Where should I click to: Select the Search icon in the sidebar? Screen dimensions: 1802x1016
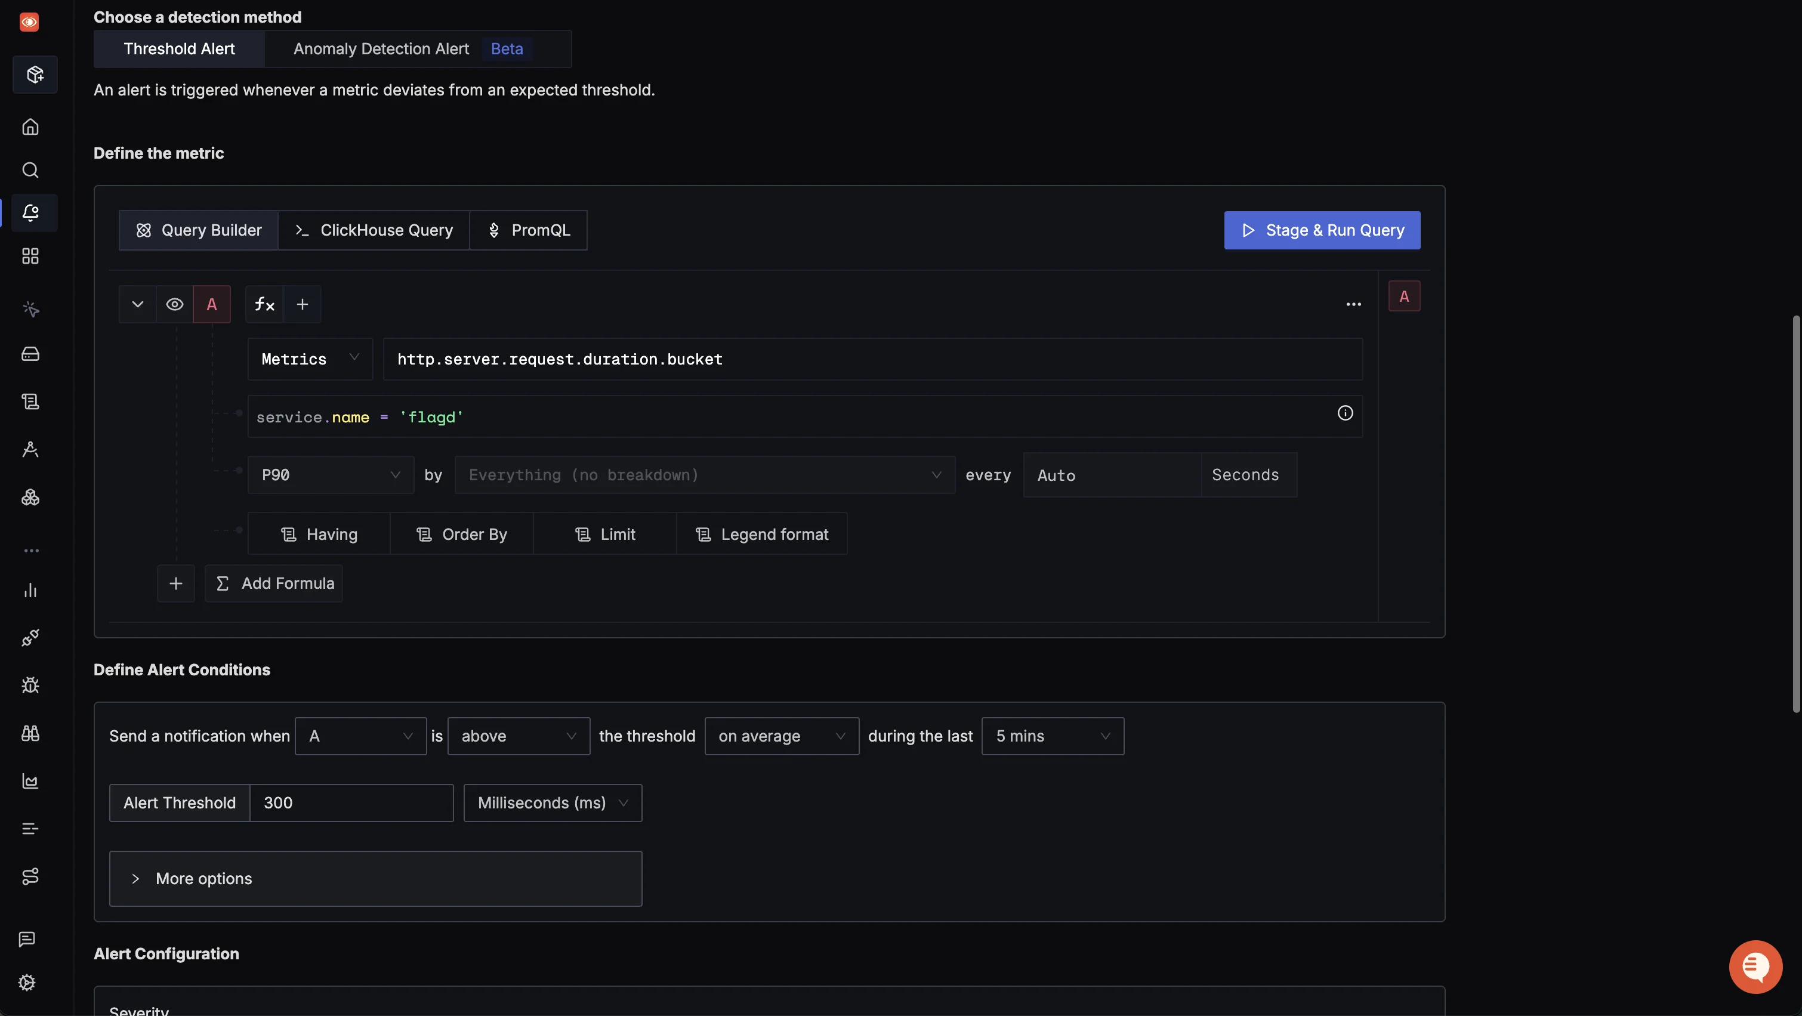pyautogui.click(x=31, y=170)
